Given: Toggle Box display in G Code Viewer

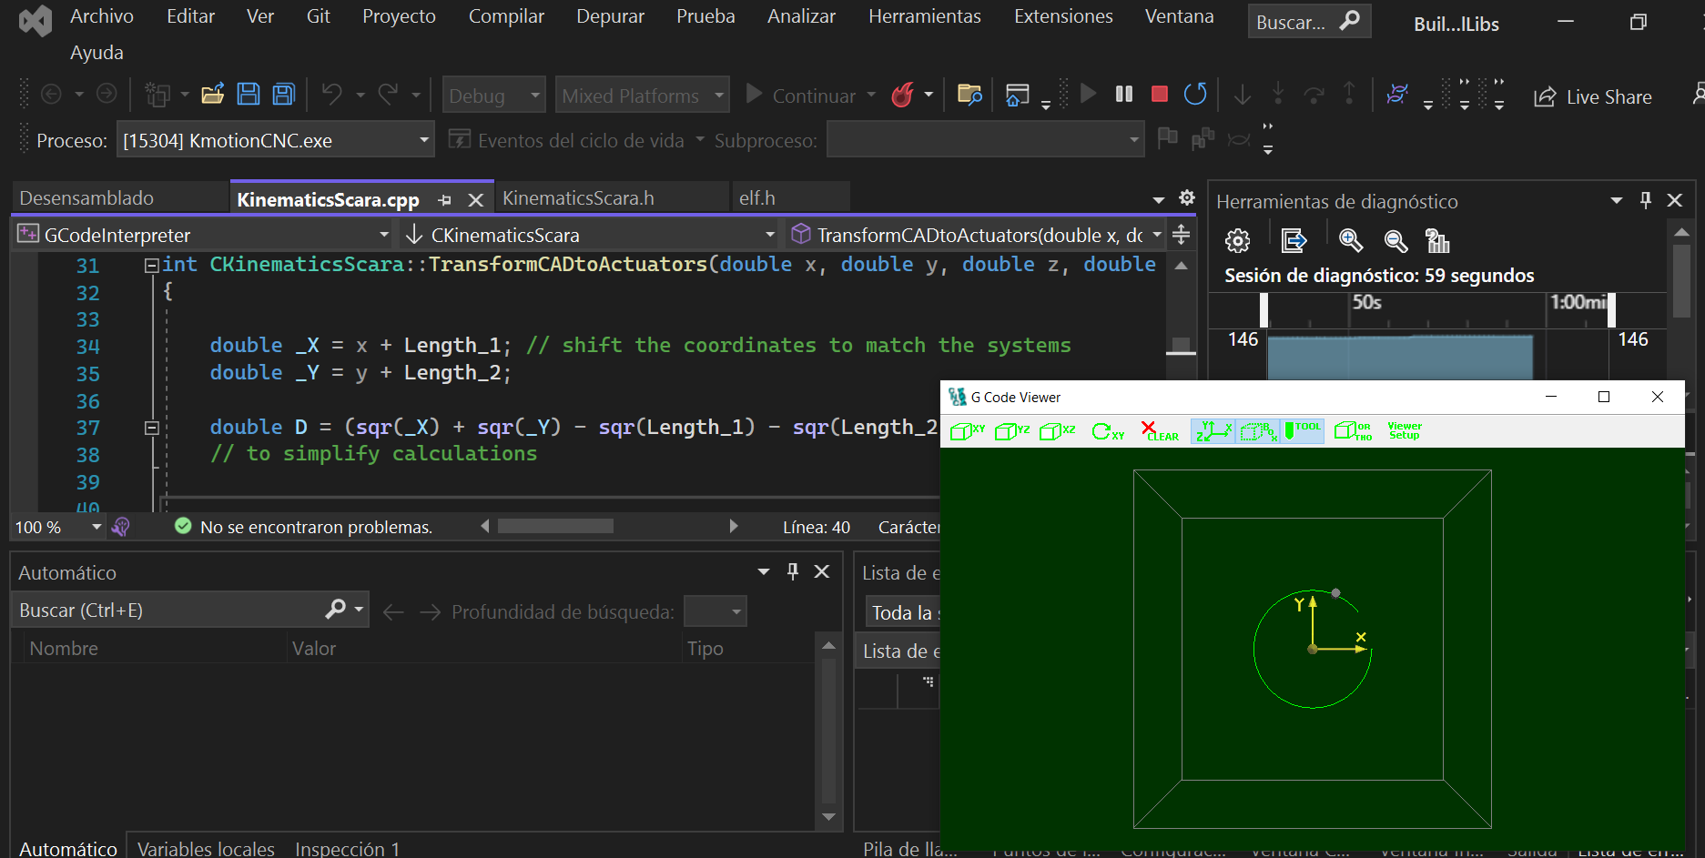Looking at the screenshot, I should tap(1259, 431).
